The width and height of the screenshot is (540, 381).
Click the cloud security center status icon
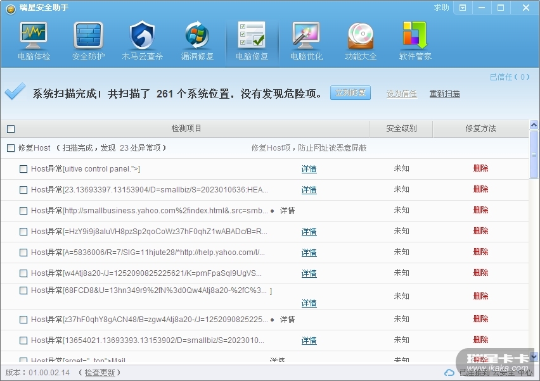449,372
